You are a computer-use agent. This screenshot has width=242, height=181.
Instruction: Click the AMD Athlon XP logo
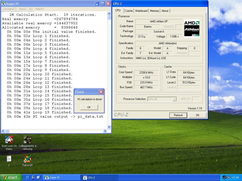192,29
